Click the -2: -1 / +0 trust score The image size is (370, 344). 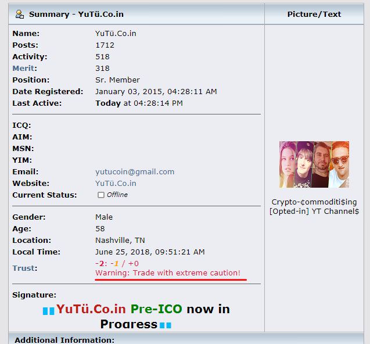(117, 263)
